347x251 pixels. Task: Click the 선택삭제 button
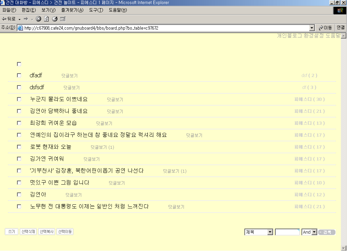pos(28,232)
